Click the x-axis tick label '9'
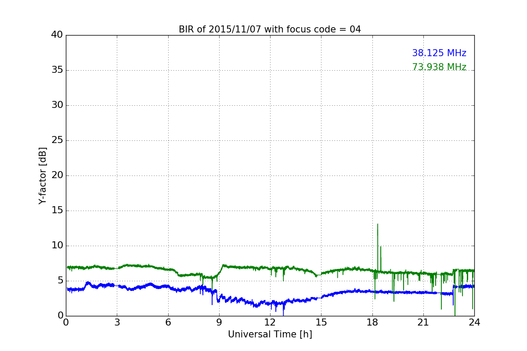Image resolution: width=527 pixels, height=351 pixels. tap(219, 322)
